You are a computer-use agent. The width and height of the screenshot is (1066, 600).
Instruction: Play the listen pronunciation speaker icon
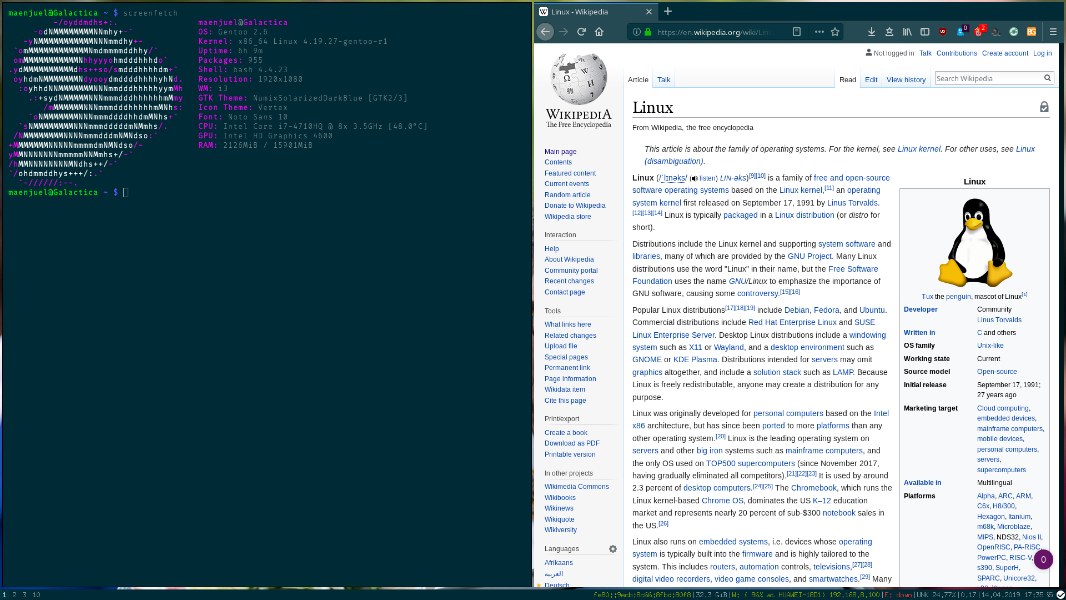pos(694,178)
